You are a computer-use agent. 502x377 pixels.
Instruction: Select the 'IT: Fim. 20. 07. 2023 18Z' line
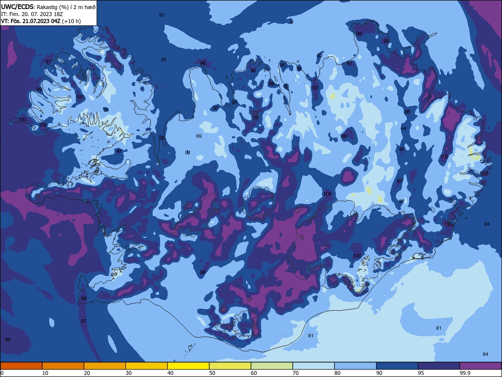[32, 14]
